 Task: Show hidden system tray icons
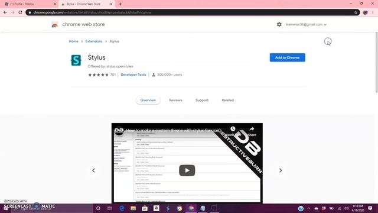pos(308,208)
